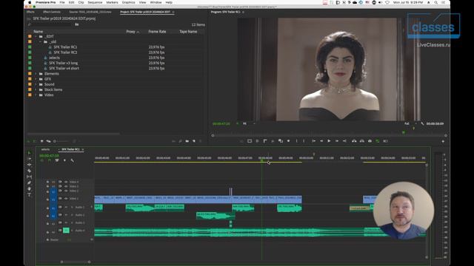Solo the Audio 3 track

coord(72,222)
